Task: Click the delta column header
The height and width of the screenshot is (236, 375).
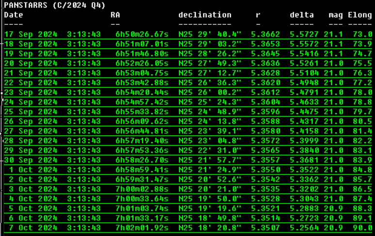Action: coord(302,15)
